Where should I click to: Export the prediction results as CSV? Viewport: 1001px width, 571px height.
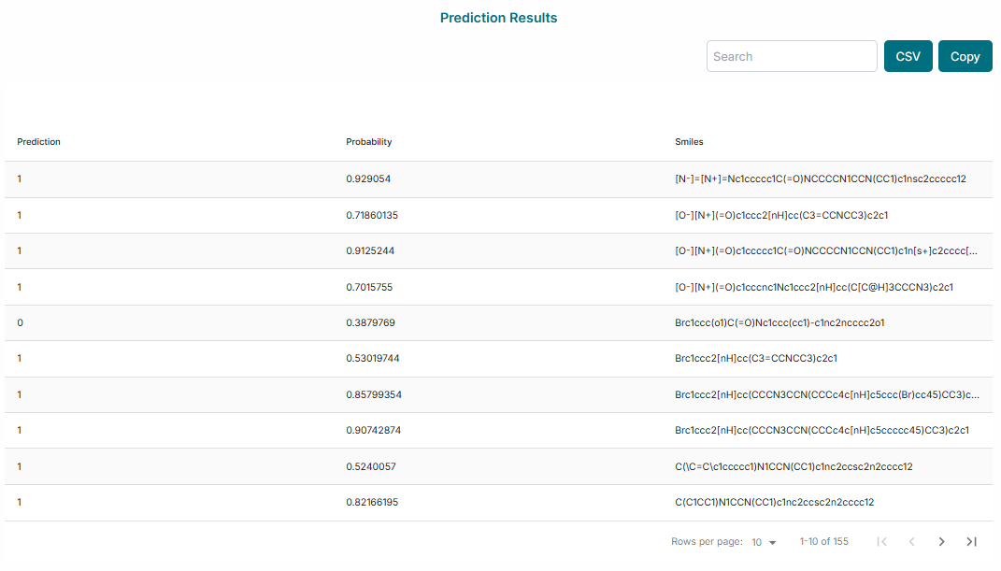click(908, 56)
